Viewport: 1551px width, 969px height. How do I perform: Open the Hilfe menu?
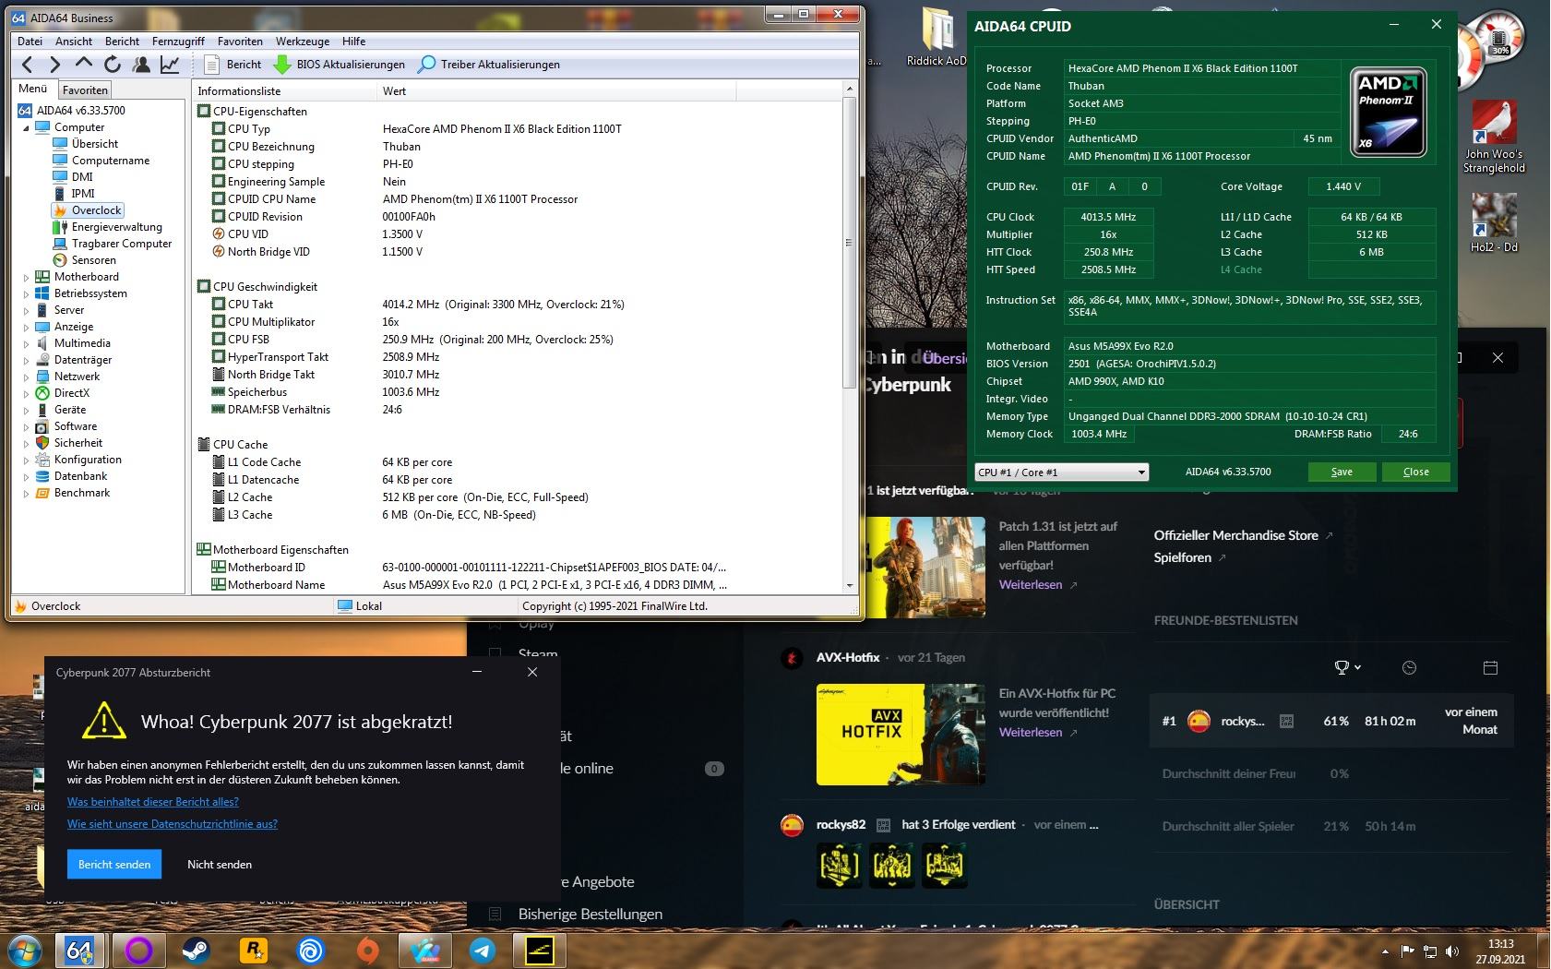point(353,41)
